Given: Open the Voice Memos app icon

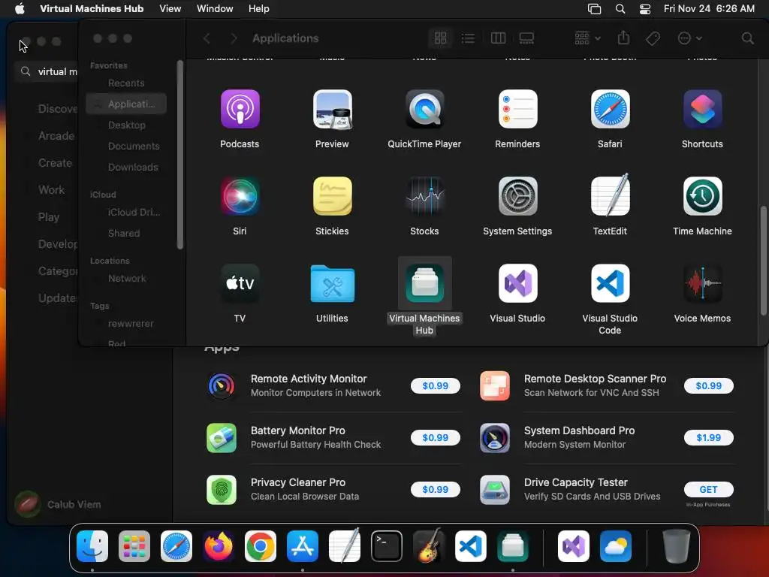Looking at the screenshot, I should point(702,283).
